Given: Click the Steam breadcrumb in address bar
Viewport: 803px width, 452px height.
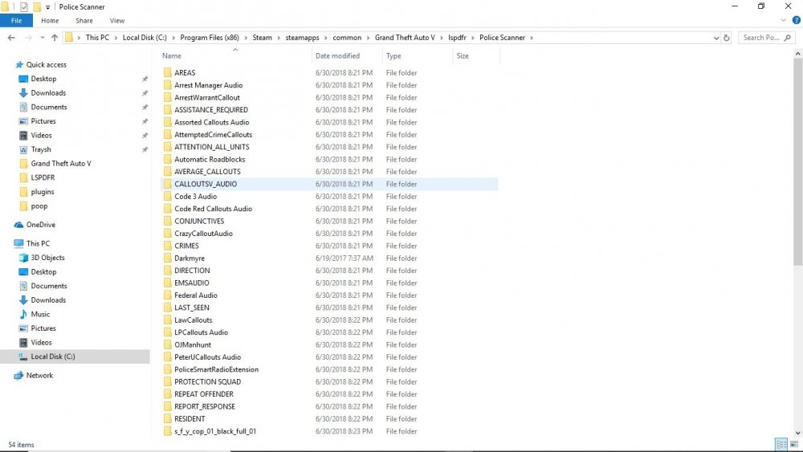Looking at the screenshot, I should (x=263, y=38).
